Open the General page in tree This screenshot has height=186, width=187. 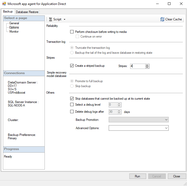pyautogui.click(x=14, y=23)
